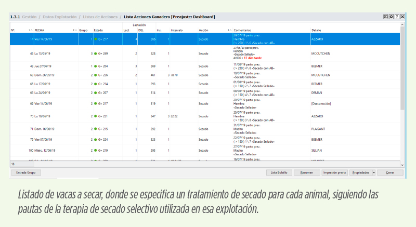Click the interval value 78 70

(174, 75)
